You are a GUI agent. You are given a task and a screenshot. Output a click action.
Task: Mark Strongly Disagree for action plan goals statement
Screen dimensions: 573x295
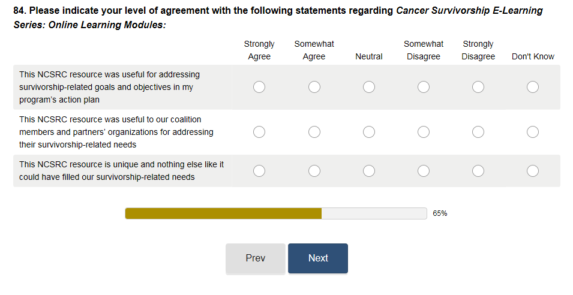point(478,88)
